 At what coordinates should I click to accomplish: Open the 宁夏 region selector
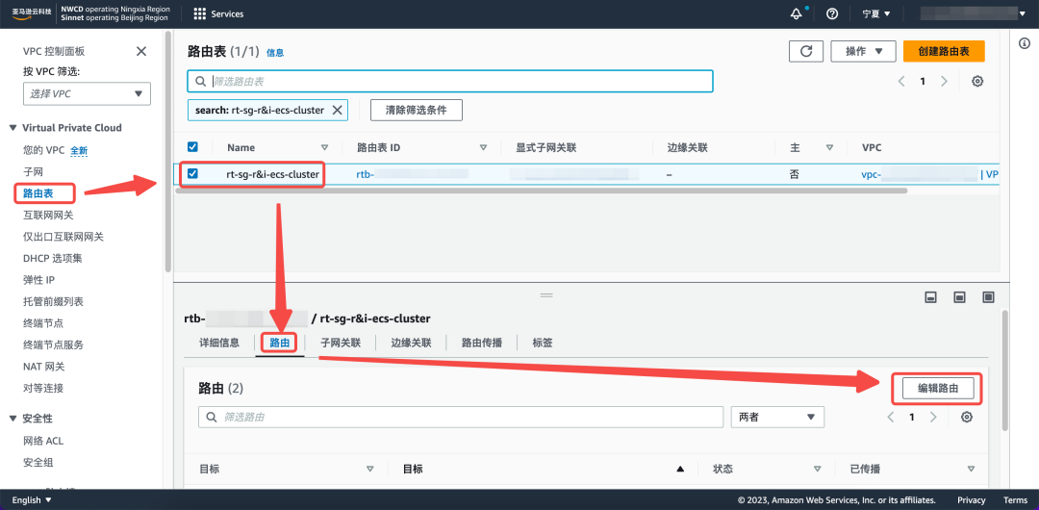tap(876, 13)
